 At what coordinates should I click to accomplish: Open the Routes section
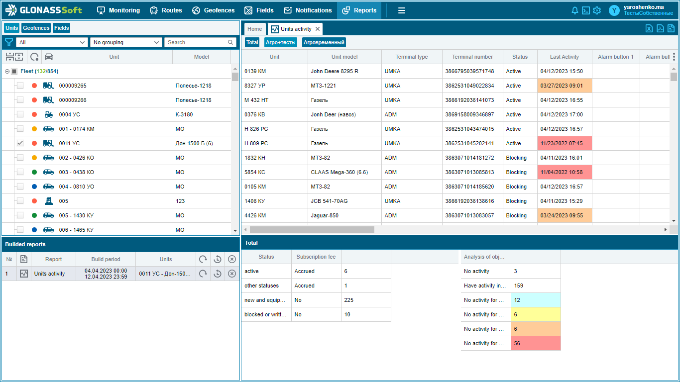tap(166, 10)
